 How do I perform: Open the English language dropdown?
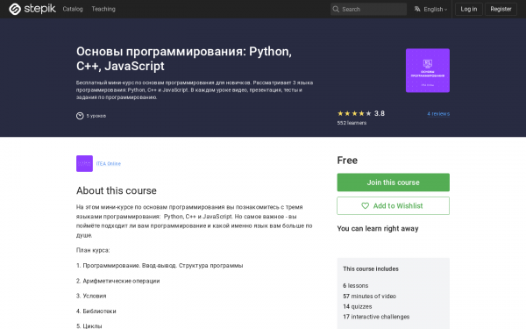click(x=435, y=10)
